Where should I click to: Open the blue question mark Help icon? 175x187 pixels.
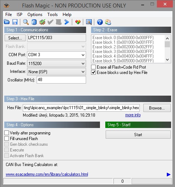[100, 22]
